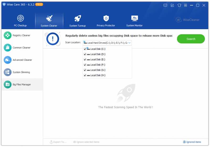This screenshot has height=147, width=210.
Task: Collapse the Scan Location dropdown arrow
Action: [129, 43]
